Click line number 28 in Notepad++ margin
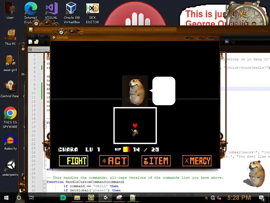 click(x=33, y=169)
